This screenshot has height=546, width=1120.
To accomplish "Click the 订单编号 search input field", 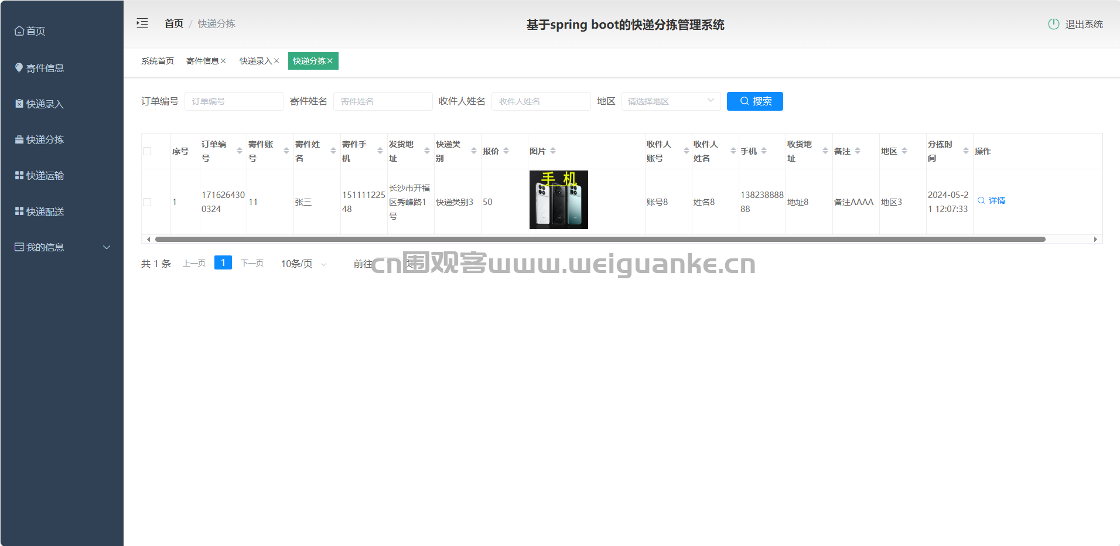I will point(234,101).
